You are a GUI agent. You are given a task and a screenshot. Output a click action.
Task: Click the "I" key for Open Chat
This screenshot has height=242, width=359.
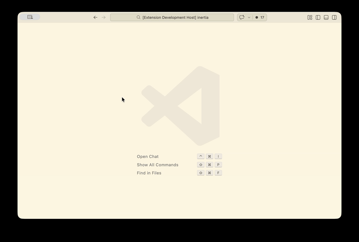pos(218,157)
